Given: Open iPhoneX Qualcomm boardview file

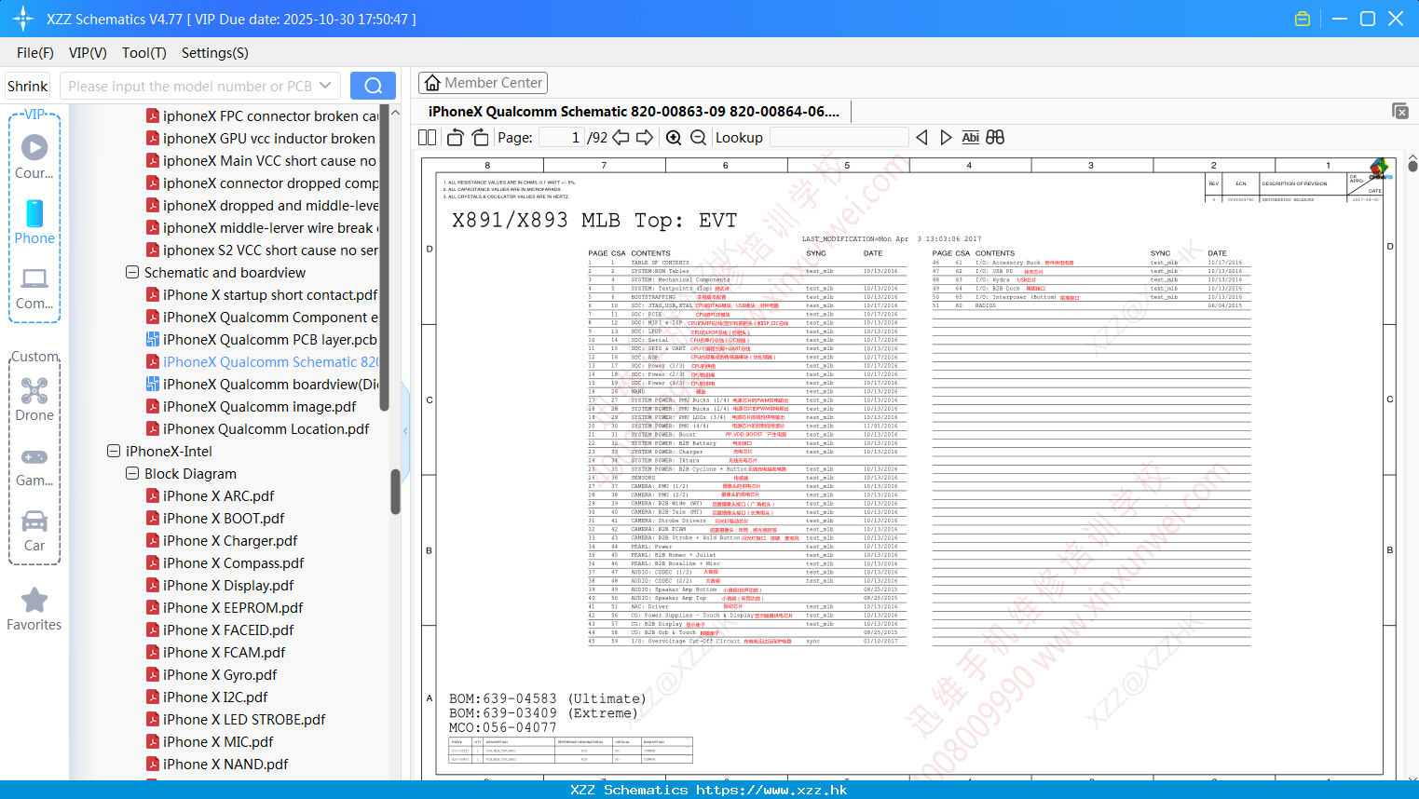Looking at the screenshot, I should tap(262, 385).
